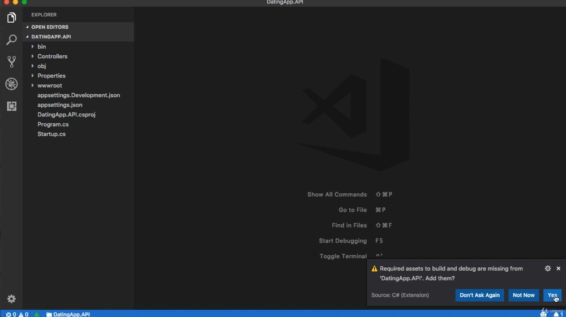The width and height of the screenshot is (566, 317).
Task: Click the green flame status bar icon
Action: 37,314
